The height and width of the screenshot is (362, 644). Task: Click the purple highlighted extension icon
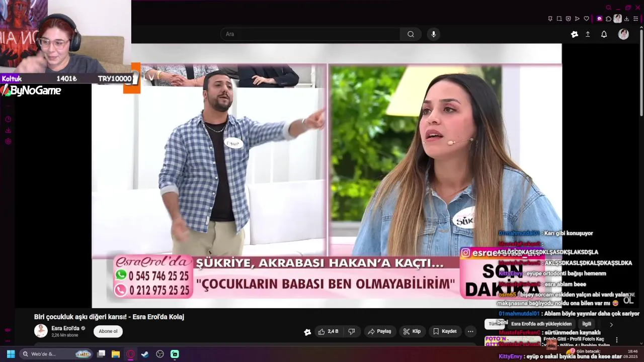click(599, 19)
